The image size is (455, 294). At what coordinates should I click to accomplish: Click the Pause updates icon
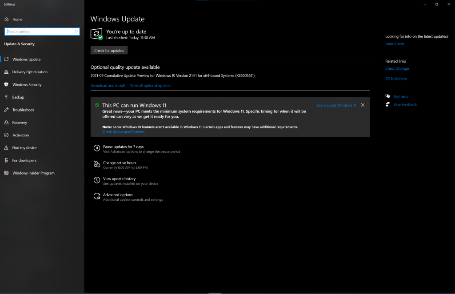point(96,148)
